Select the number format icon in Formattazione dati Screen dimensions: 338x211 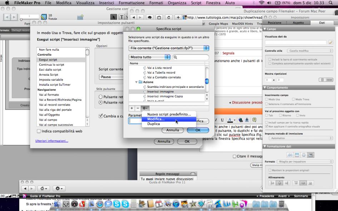(x=291, y=155)
